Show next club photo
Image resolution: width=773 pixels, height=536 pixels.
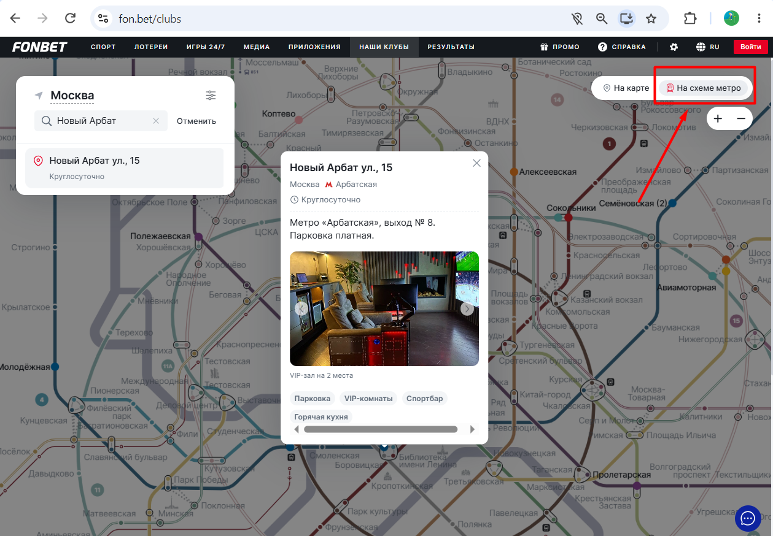[x=467, y=308]
